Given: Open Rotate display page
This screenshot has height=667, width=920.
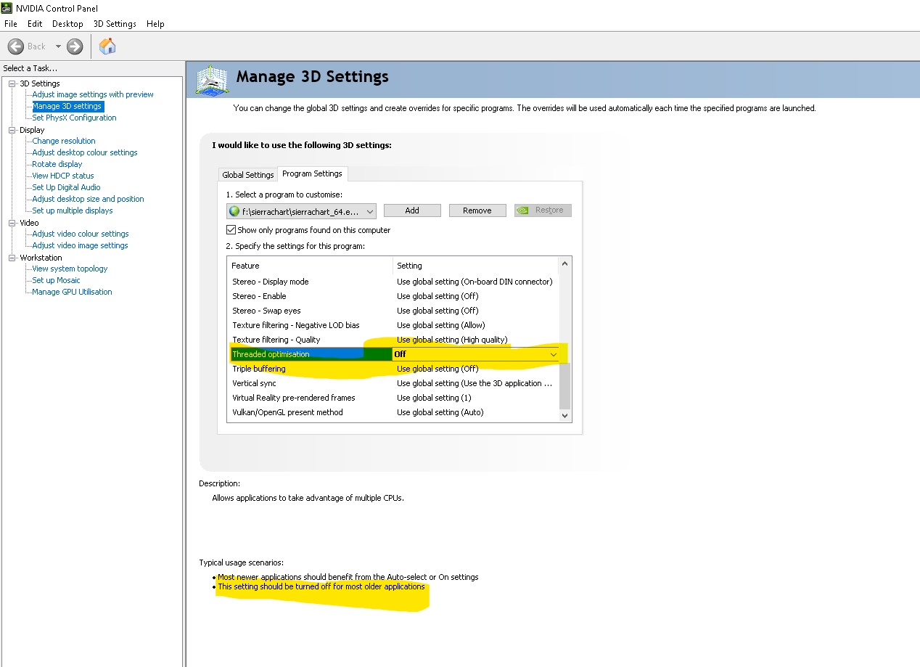Looking at the screenshot, I should [x=57, y=164].
